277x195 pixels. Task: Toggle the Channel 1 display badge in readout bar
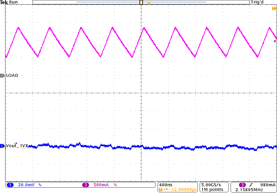tap(10, 184)
